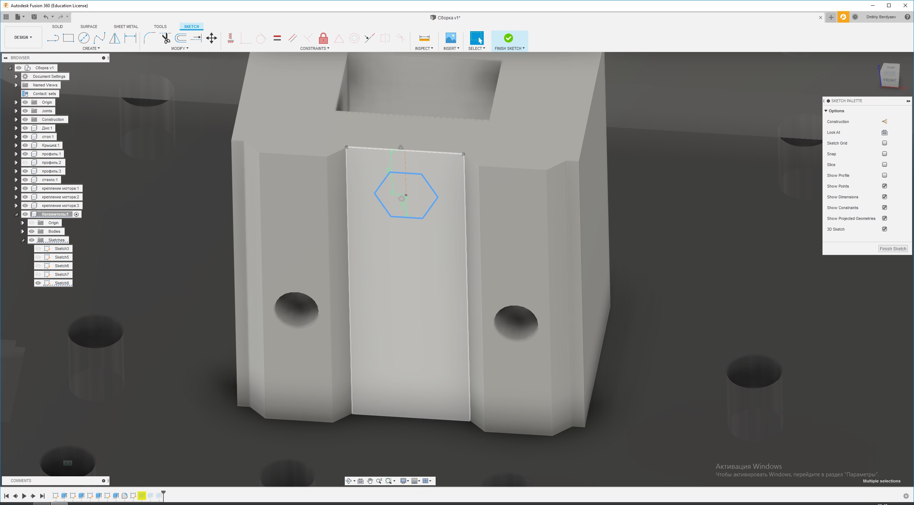Select Sketch3 in the browser
914x505 pixels.
pyautogui.click(x=62, y=249)
